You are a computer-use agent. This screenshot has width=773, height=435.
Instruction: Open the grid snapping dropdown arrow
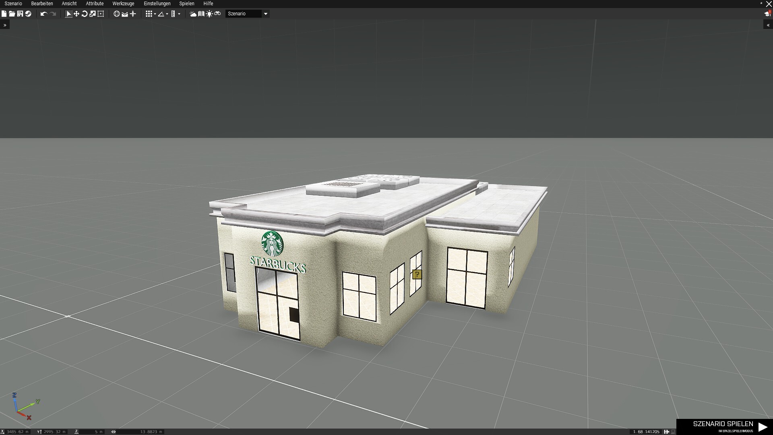pyautogui.click(x=155, y=14)
